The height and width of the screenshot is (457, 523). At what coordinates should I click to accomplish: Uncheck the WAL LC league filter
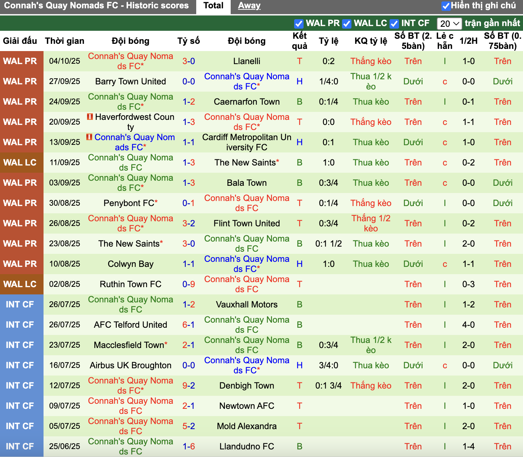click(347, 24)
